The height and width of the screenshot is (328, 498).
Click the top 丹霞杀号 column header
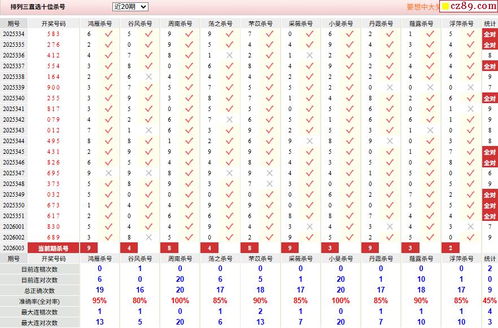click(x=381, y=24)
